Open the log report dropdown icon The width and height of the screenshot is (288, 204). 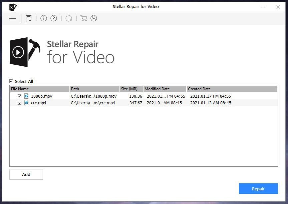[x=29, y=19]
